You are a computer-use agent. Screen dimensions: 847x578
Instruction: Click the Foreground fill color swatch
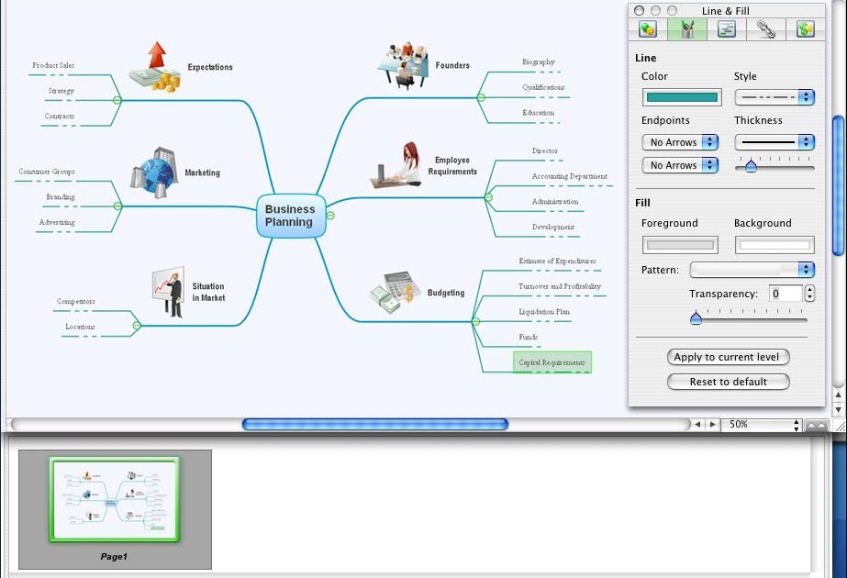click(680, 244)
